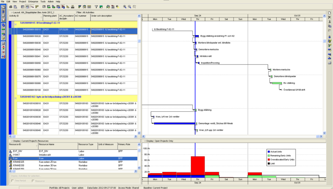Select the EXT_DIV resource row
Image resolution: width=333 pixels, height=189 pixels.
(x=73, y=151)
